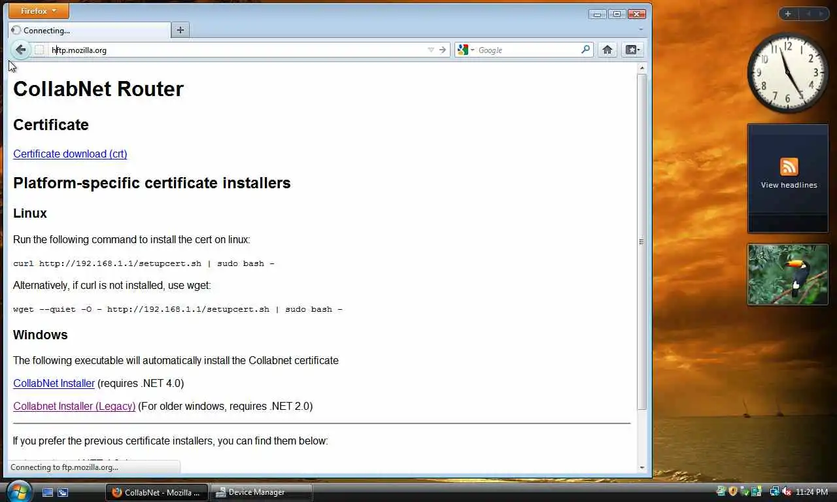This screenshot has width=837, height=502.
Task: Click the first tray icon with green arrows
Action: [x=721, y=492]
